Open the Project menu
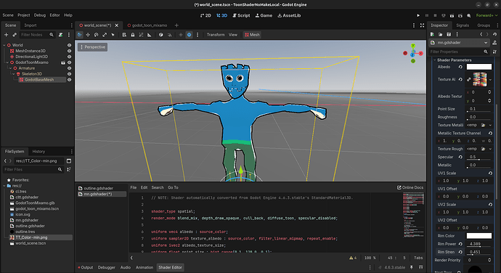Viewport: 501px width, 273px height. 24,15
